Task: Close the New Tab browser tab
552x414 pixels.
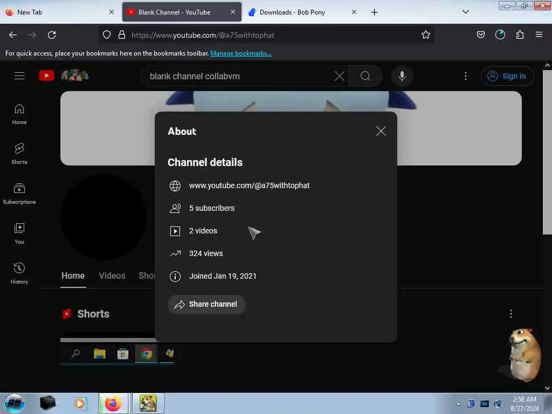Action: [111, 12]
